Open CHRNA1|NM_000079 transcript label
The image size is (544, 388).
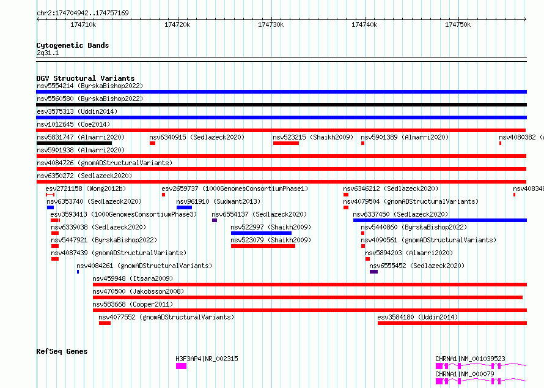point(465,374)
